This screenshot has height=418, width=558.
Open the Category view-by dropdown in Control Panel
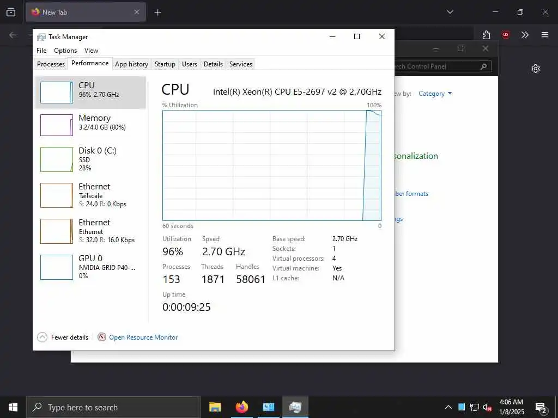[x=435, y=94]
